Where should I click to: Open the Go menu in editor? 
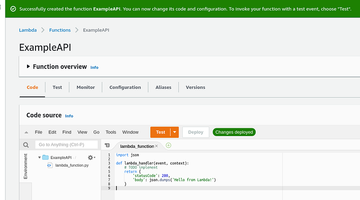pos(96,132)
